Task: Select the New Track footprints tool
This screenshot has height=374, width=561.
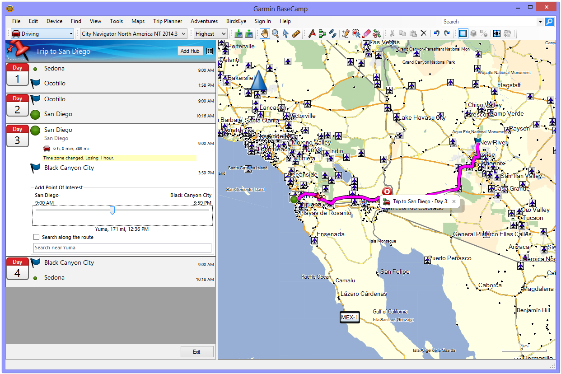Action: pos(332,33)
